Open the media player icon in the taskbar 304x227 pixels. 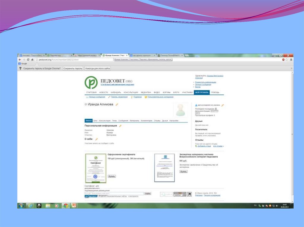point(57,206)
